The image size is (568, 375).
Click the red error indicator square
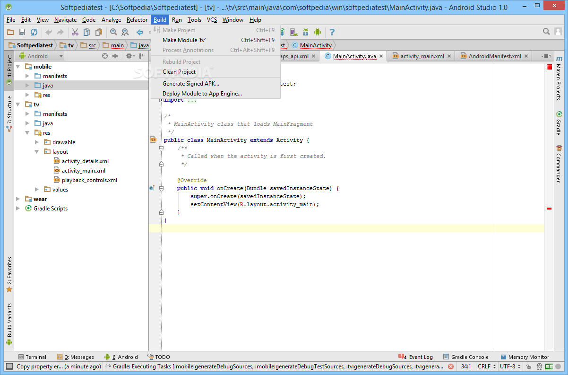[549, 67]
